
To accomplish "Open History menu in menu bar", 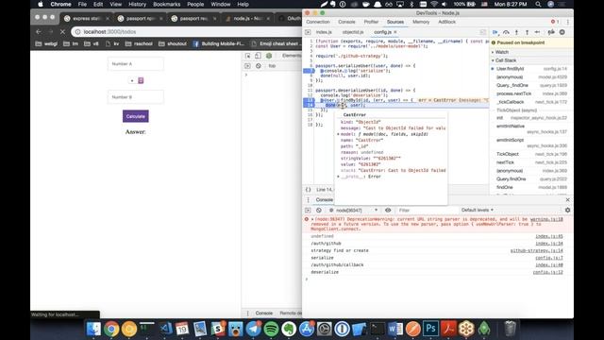I will pos(137,4).
